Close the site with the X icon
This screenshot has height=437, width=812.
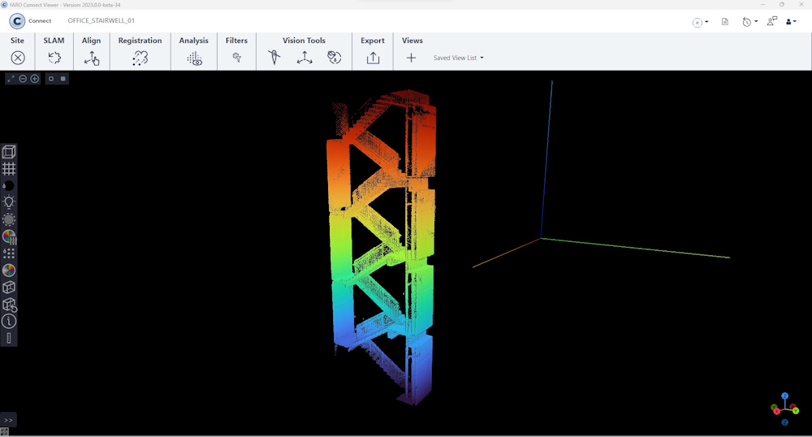[x=18, y=58]
